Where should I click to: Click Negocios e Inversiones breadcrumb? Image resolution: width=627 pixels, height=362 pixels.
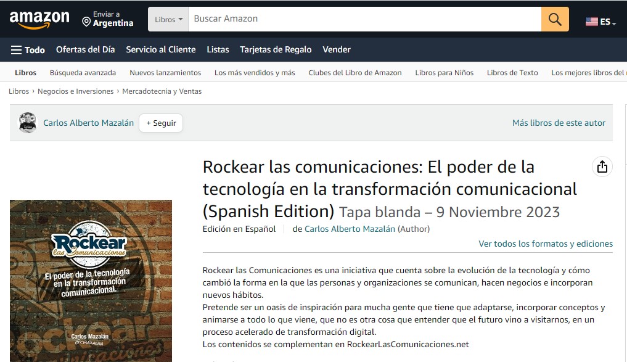[75, 91]
